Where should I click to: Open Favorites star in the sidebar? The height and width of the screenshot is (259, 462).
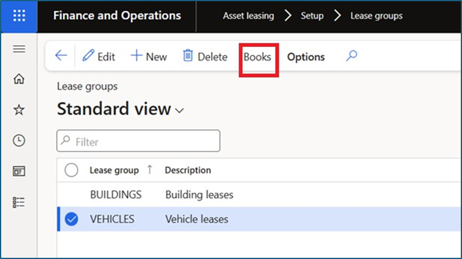coord(19,110)
